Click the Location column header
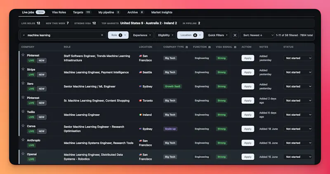This screenshot has height=174, width=330. point(146,47)
